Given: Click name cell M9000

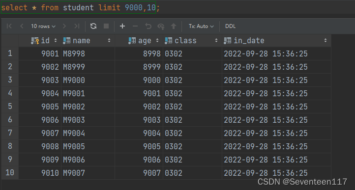Looking at the screenshot, I should [x=88, y=80].
